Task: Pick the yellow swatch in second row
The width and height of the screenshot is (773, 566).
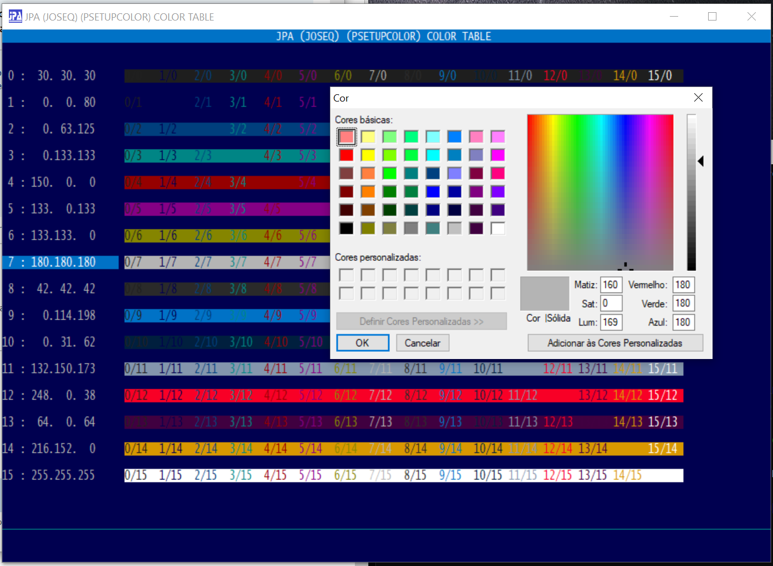Action: [368, 155]
